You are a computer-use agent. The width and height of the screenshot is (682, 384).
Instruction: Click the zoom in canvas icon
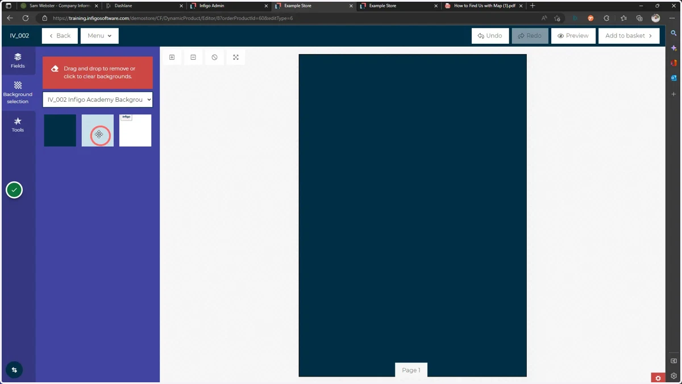[172, 57]
